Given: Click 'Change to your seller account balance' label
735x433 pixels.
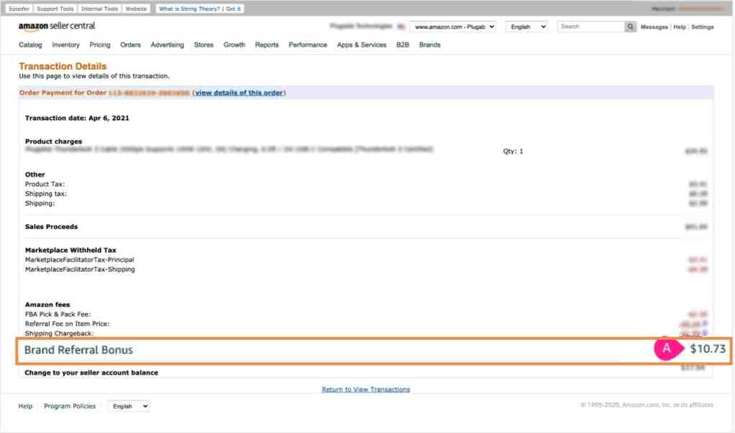Looking at the screenshot, I should (x=91, y=373).
